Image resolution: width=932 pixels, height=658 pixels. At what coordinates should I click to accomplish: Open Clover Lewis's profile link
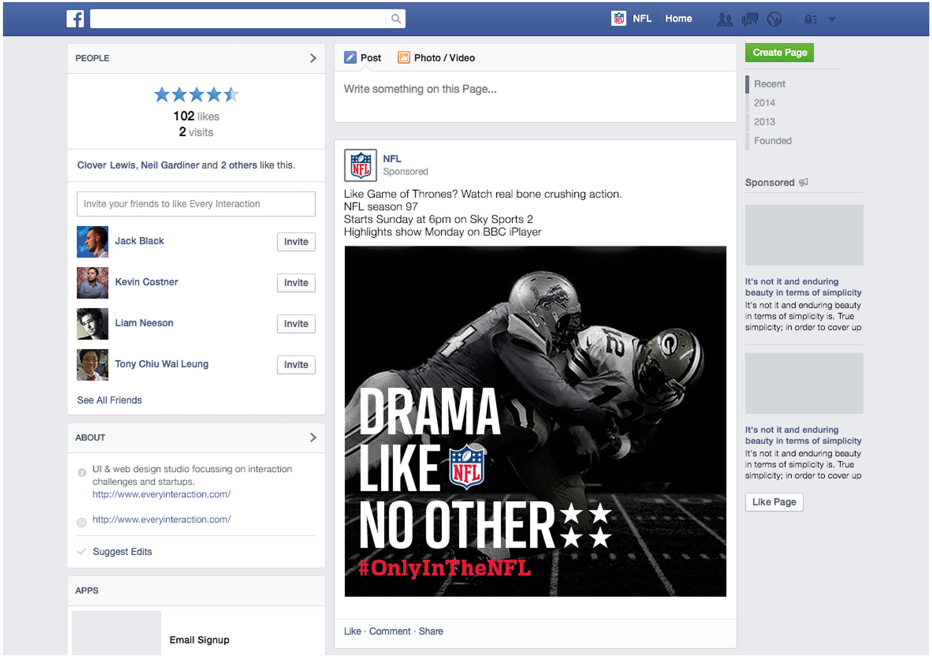(106, 165)
